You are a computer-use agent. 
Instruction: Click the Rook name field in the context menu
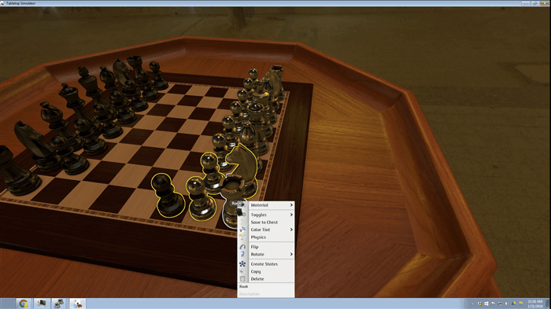coord(266,286)
